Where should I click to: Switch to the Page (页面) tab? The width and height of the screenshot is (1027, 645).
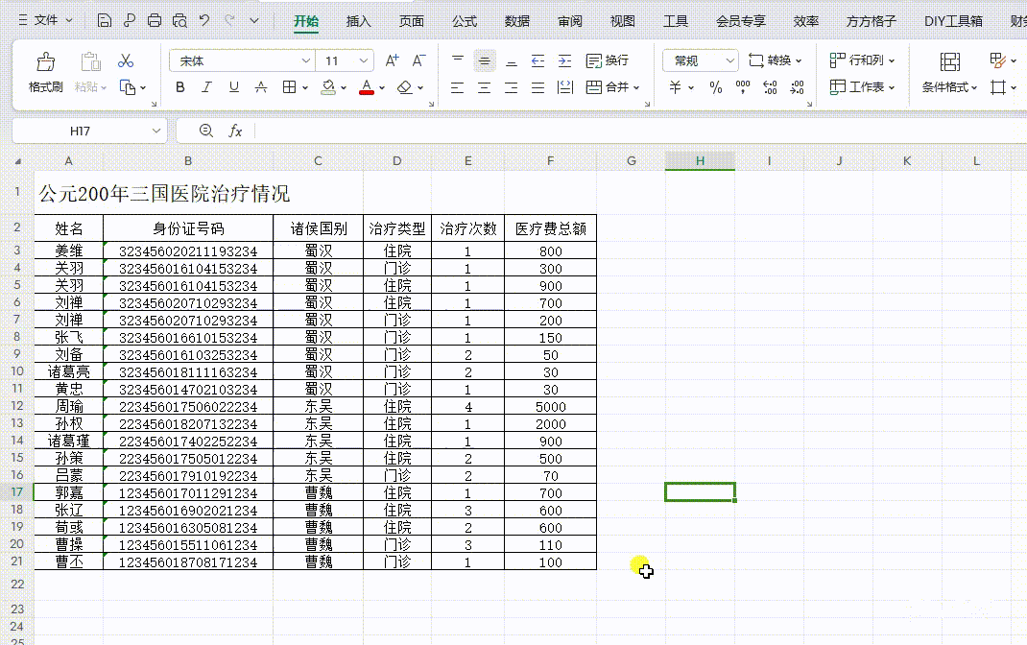pos(412,21)
